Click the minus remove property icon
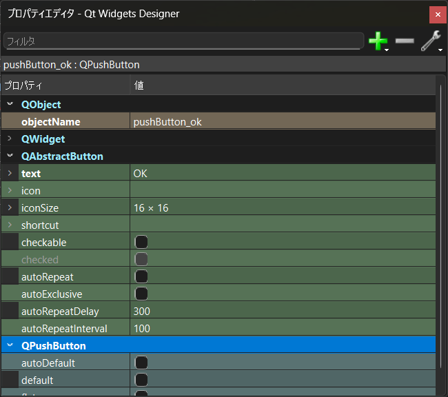 point(405,41)
